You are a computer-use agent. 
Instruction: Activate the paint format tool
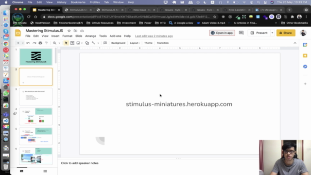point(47,43)
